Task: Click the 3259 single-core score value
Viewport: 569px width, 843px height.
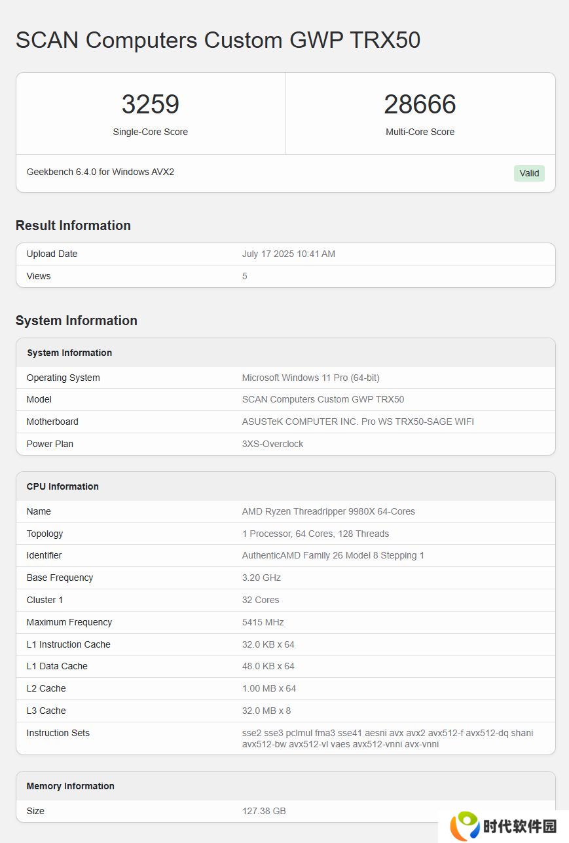Action: coord(150,105)
